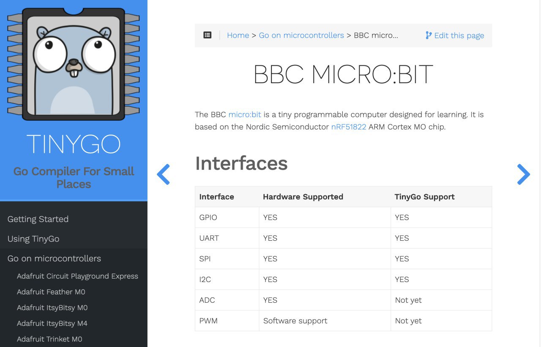Open Go on microcontrollers breadcrumb link
Image resolution: width=541 pixels, height=347 pixels.
click(x=301, y=35)
